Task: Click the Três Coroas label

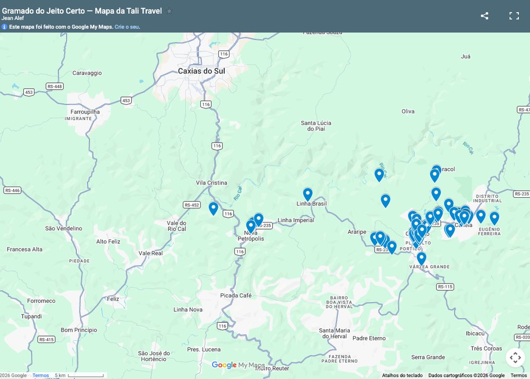Action: [x=487, y=348]
